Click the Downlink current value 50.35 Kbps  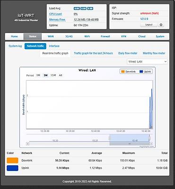tap(62, 161)
